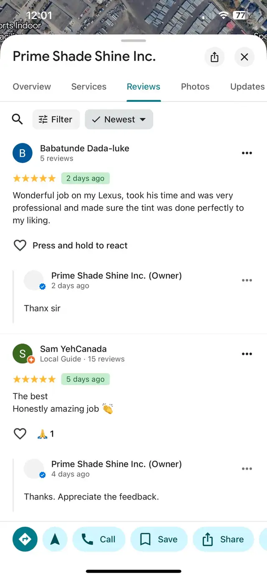The height and width of the screenshot is (578, 267).
Task: Start navigation with arrow icon
Action: pos(55,539)
